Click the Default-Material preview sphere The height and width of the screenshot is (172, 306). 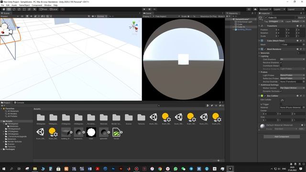tap(262, 126)
